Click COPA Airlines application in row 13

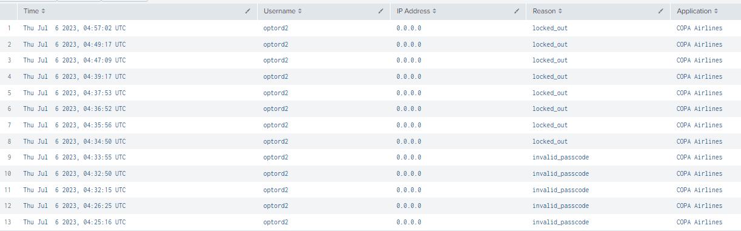point(700,223)
